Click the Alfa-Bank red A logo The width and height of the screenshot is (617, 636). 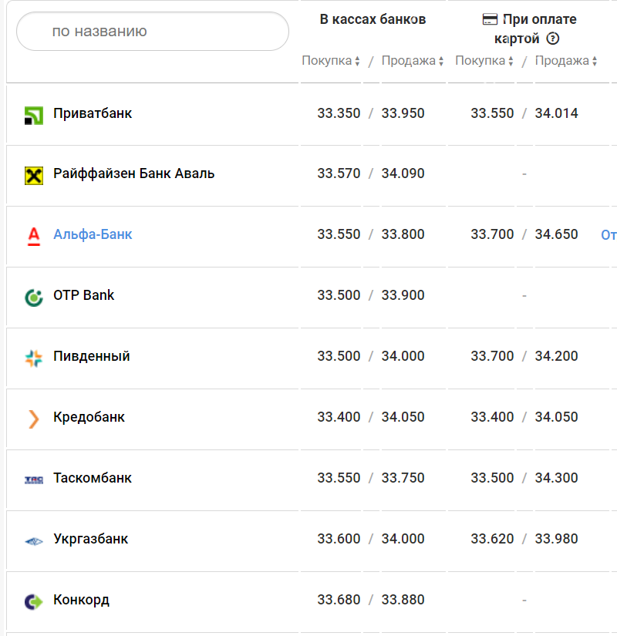pos(34,237)
